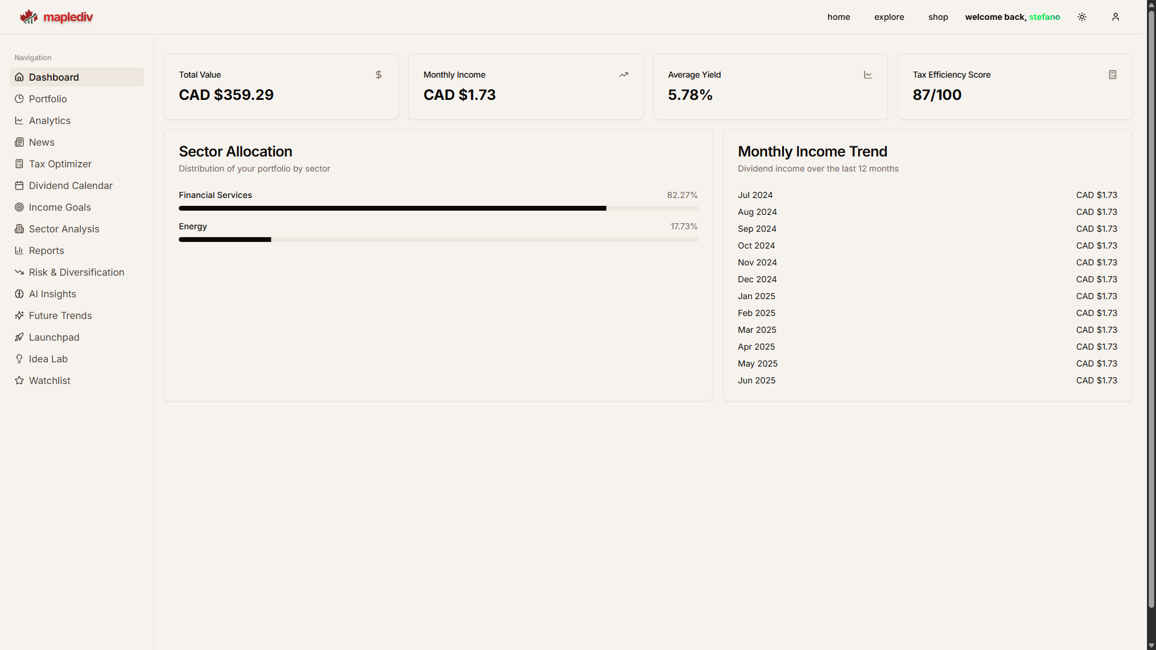1156x650 pixels.
Task: Select the Analytics chart icon in the sidebar
Action: click(x=19, y=120)
